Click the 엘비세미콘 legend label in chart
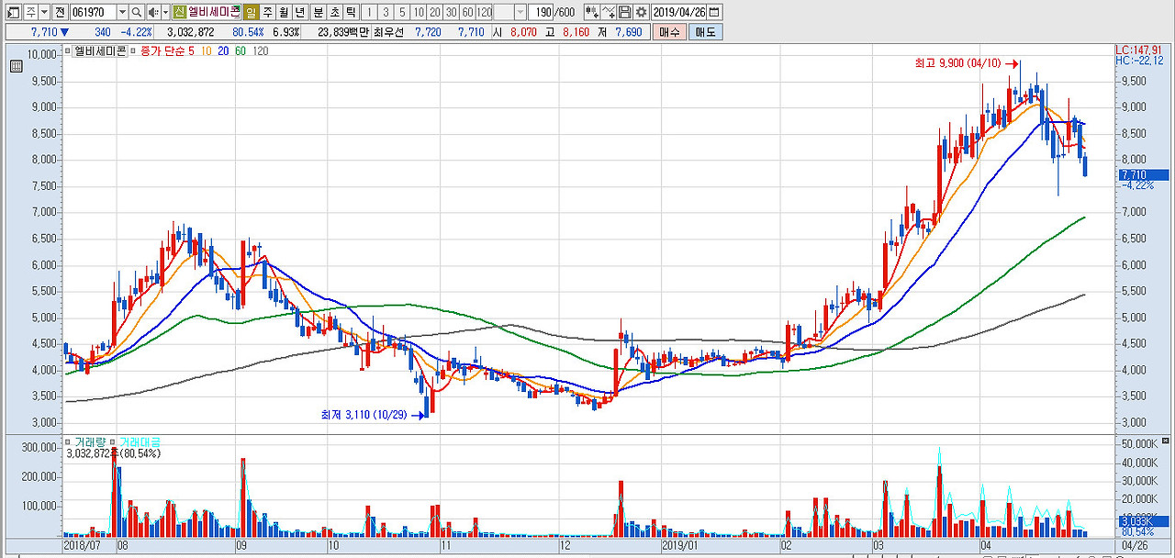 100,50
